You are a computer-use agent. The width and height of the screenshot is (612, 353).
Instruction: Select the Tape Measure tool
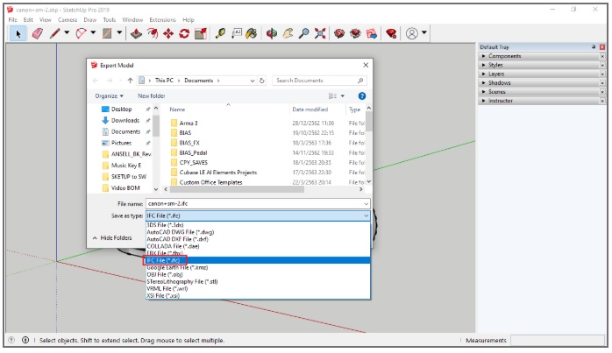point(221,34)
